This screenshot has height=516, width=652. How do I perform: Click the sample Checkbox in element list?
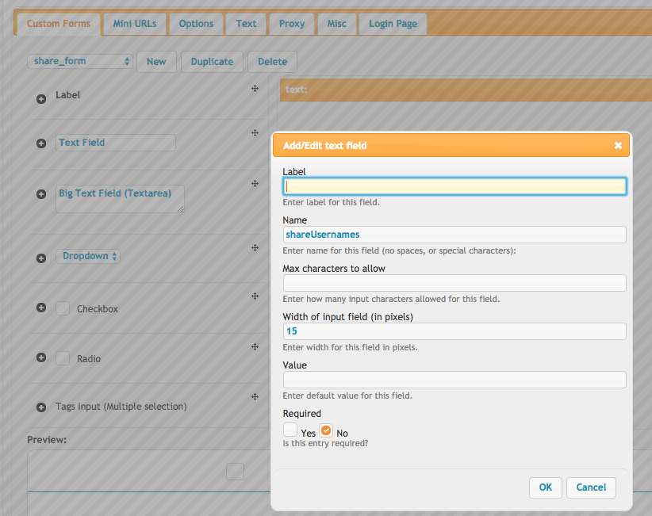63,308
